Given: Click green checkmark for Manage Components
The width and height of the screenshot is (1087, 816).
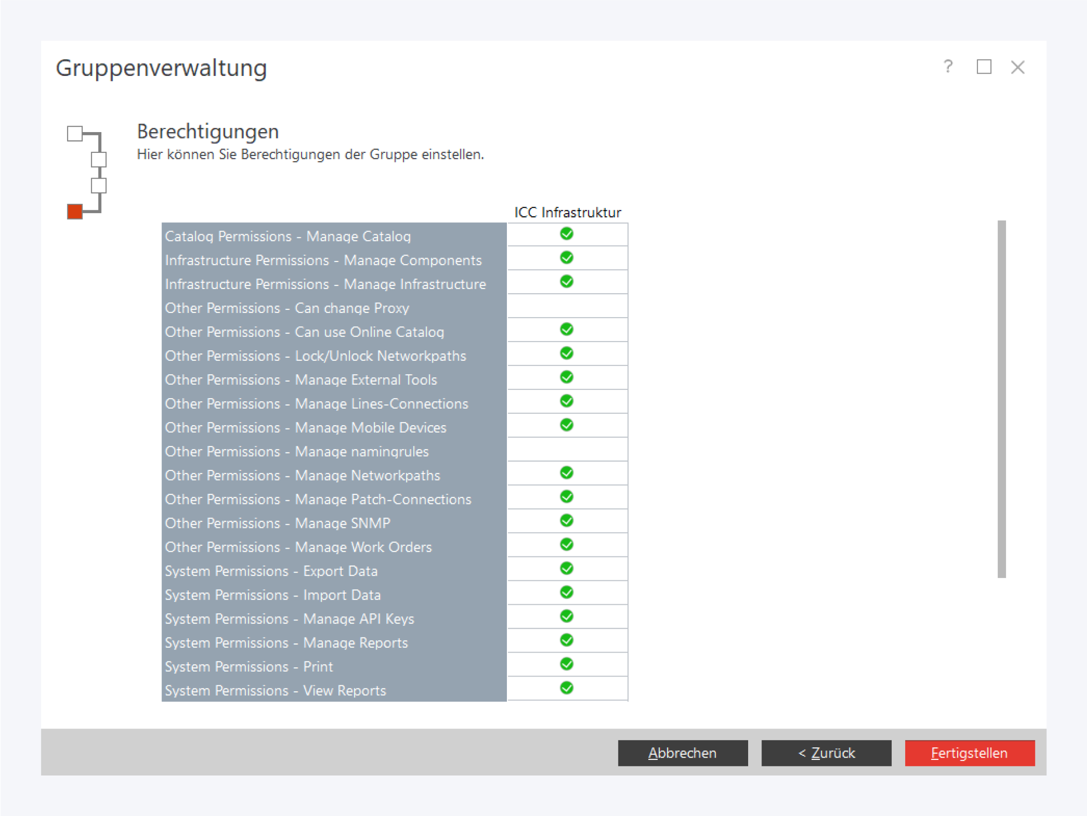Looking at the screenshot, I should (x=566, y=257).
